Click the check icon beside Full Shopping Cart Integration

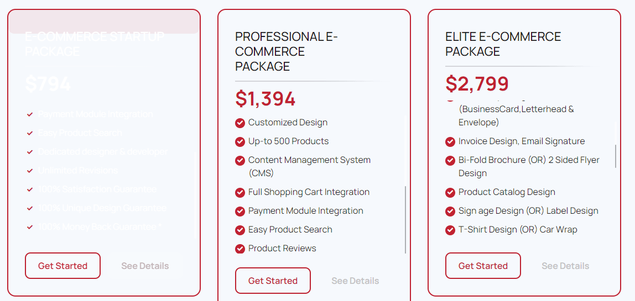point(240,193)
